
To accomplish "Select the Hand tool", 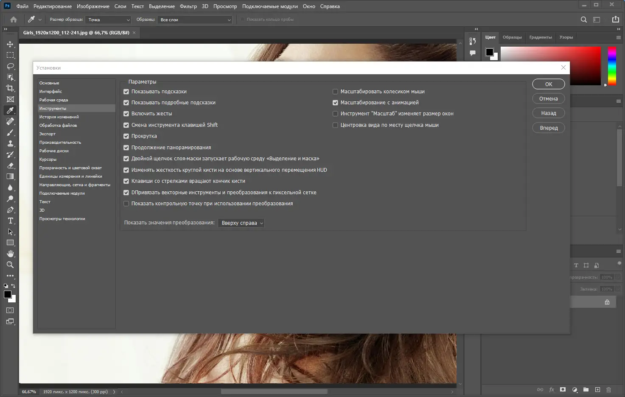I will [x=10, y=254].
